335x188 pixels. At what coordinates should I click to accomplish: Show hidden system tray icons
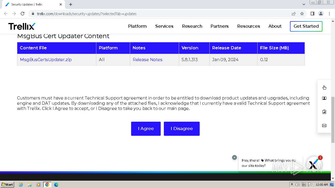point(292,185)
